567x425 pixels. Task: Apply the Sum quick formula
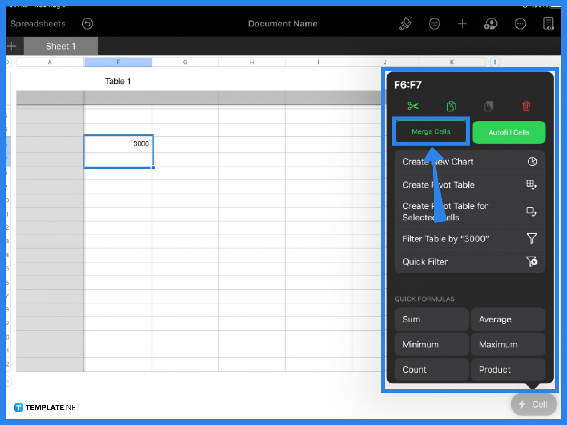pos(431,320)
